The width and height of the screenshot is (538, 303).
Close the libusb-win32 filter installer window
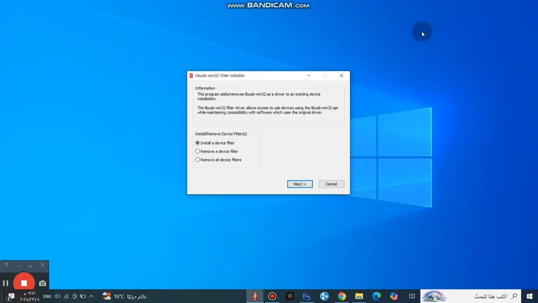pyautogui.click(x=341, y=76)
